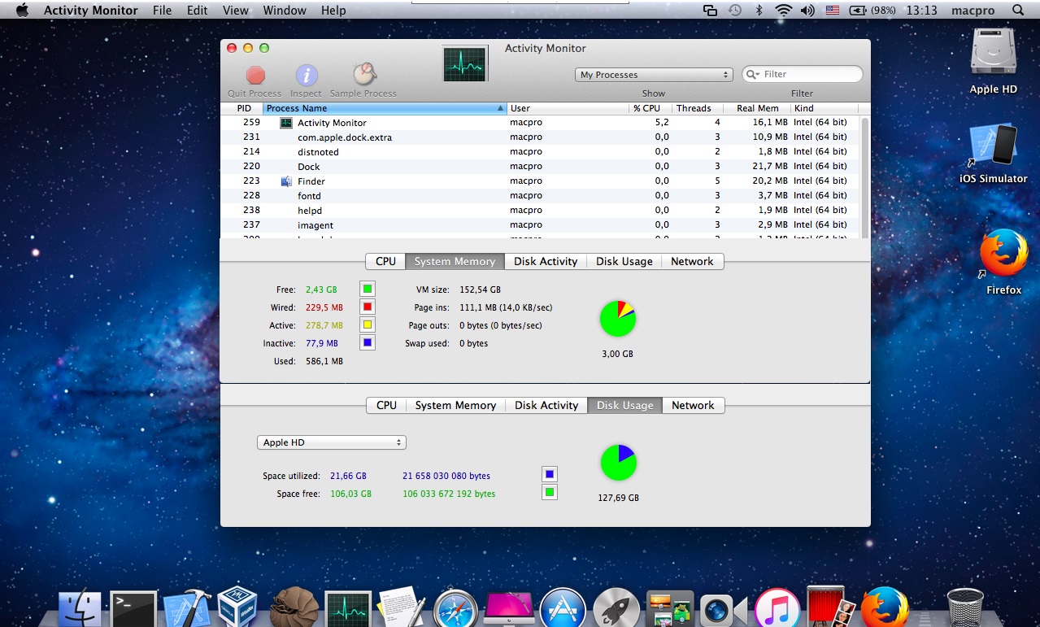Switch to CPU tab in lower panel
The width and height of the screenshot is (1040, 627).
pos(386,405)
